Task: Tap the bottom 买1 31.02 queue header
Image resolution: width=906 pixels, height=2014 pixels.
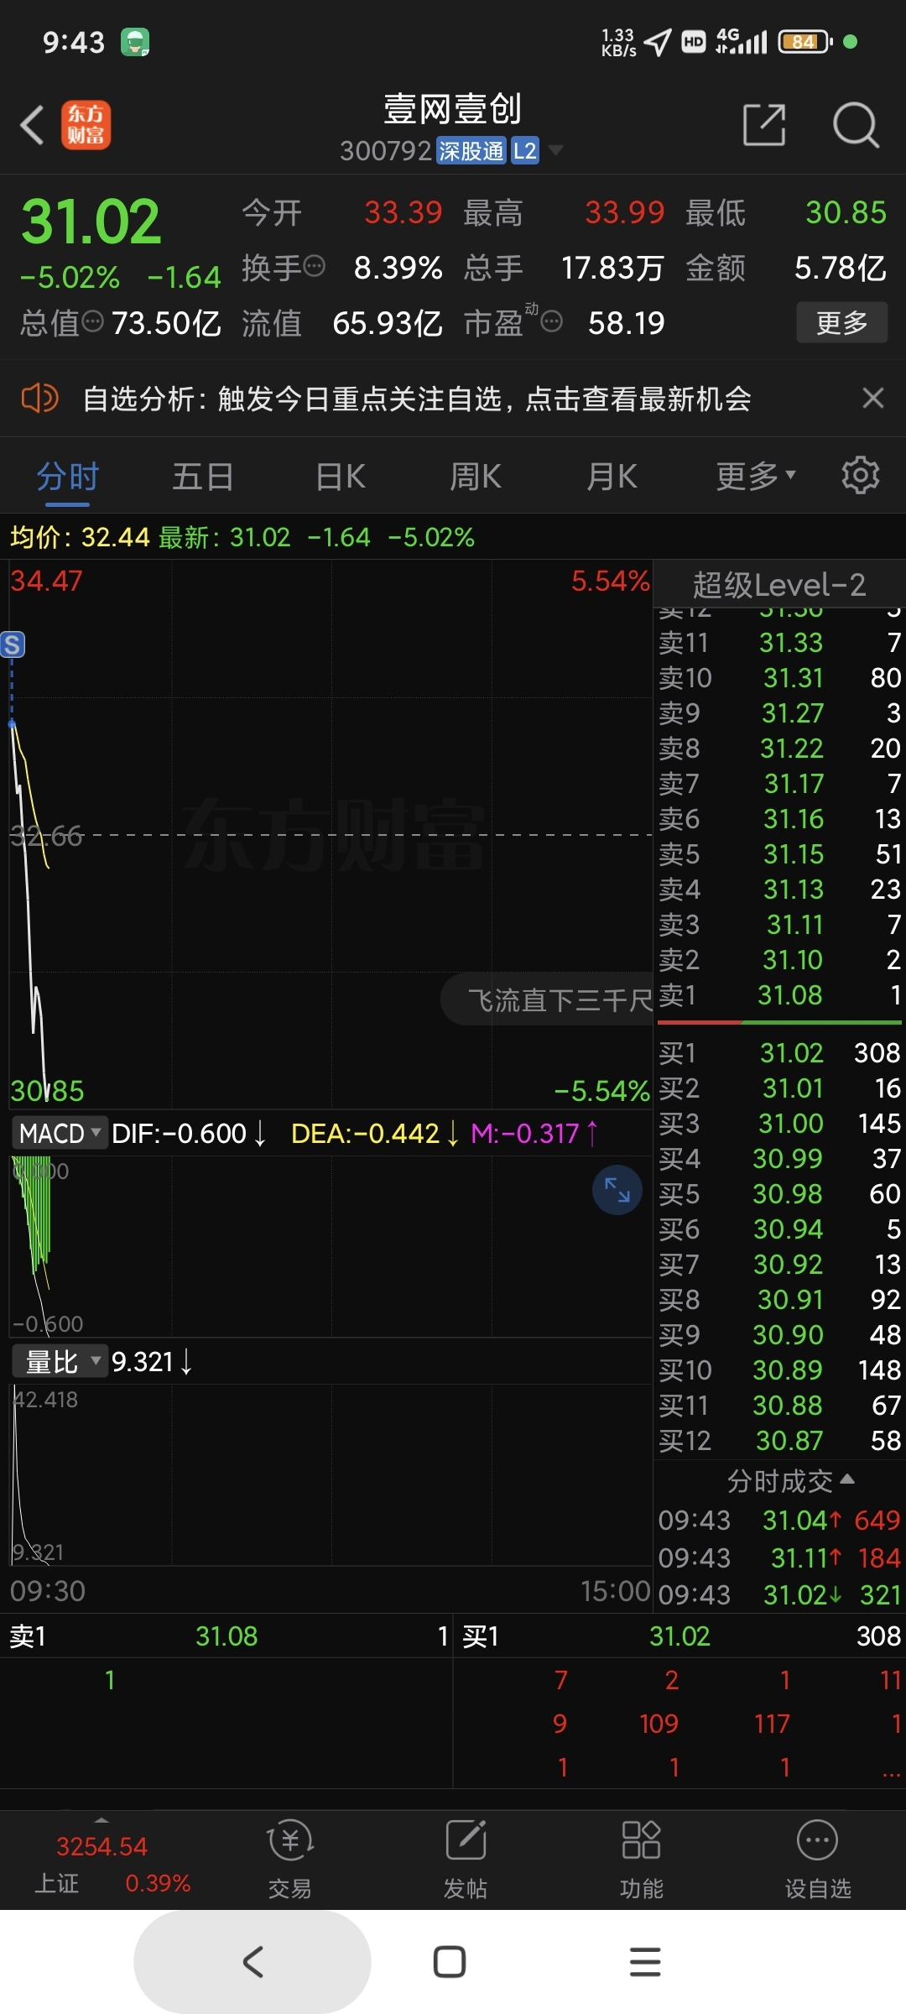Action: click(x=680, y=1636)
